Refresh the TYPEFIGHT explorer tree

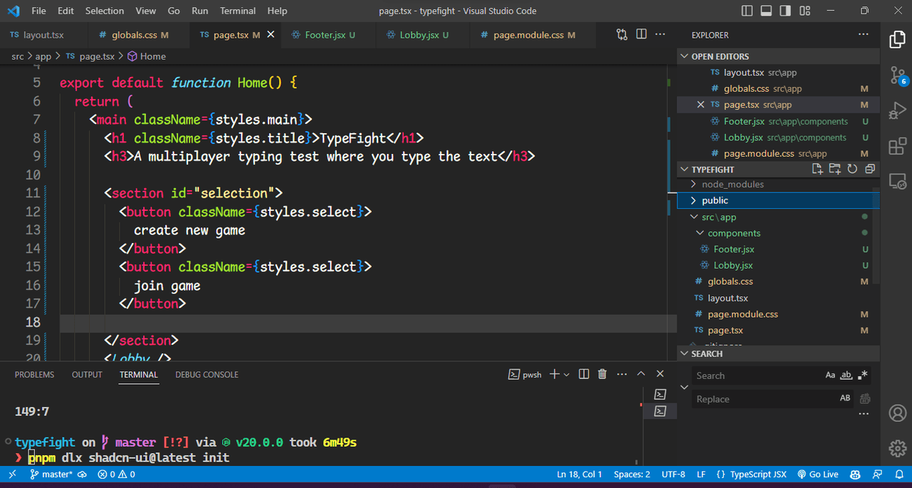pyautogui.click(x=852, y=169)
